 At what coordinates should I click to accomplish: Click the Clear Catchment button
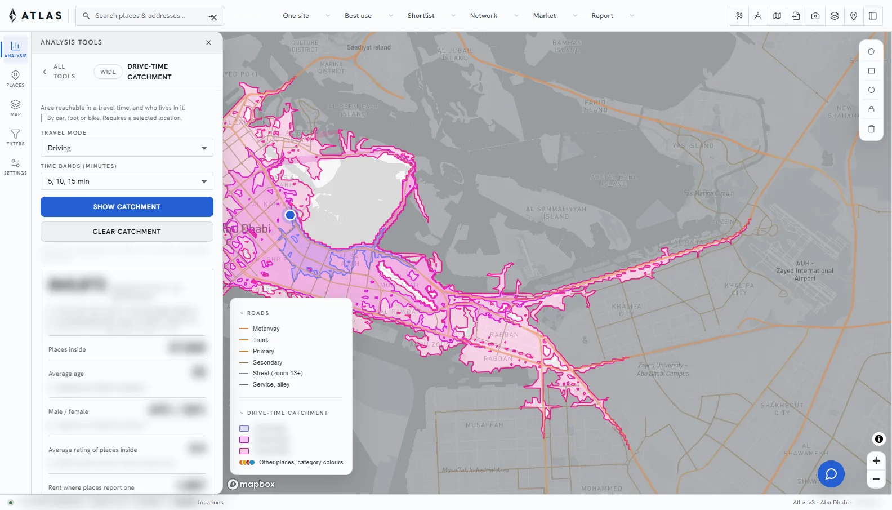[x=127, y=232]
